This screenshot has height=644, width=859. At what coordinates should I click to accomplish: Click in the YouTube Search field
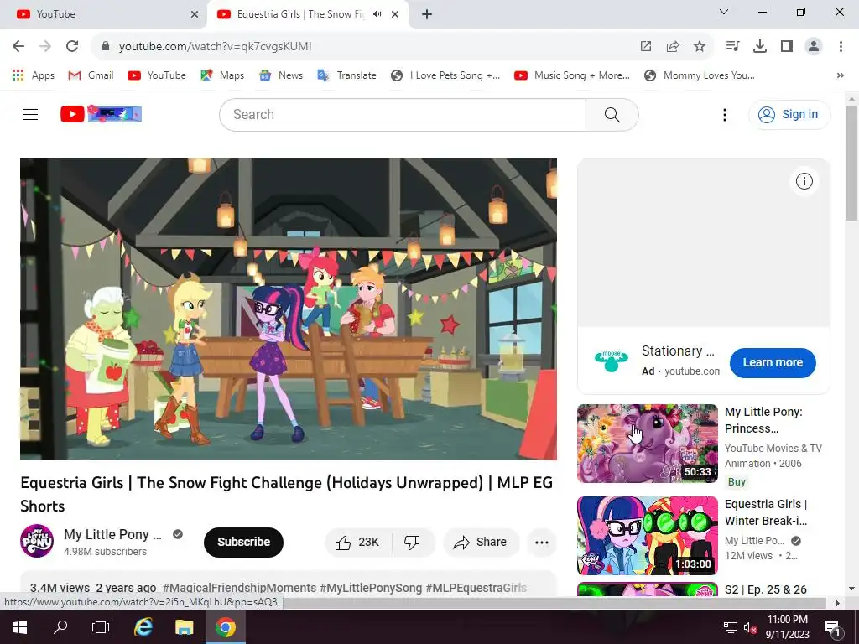(x=403, y=114)
